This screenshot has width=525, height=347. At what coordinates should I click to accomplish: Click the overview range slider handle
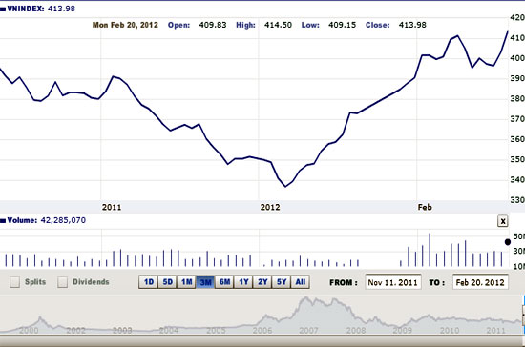[523, 315]
